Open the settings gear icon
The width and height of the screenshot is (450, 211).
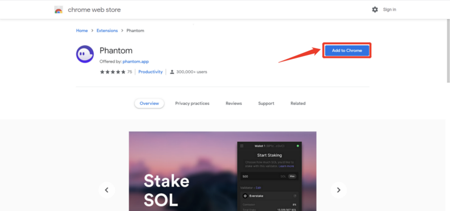pos(375,10)
